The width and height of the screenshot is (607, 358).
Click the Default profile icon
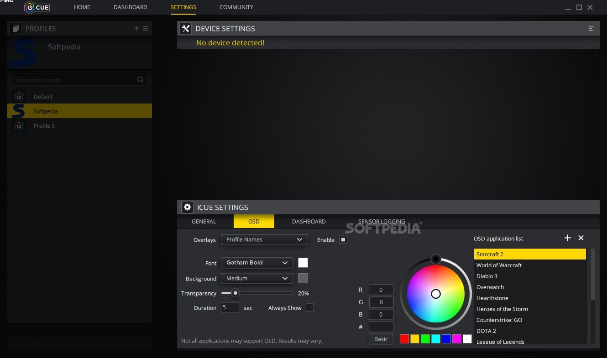point(19,97)
